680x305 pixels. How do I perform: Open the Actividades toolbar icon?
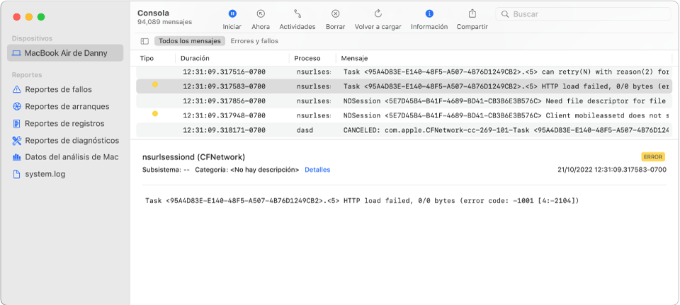[x=297, y=14]
